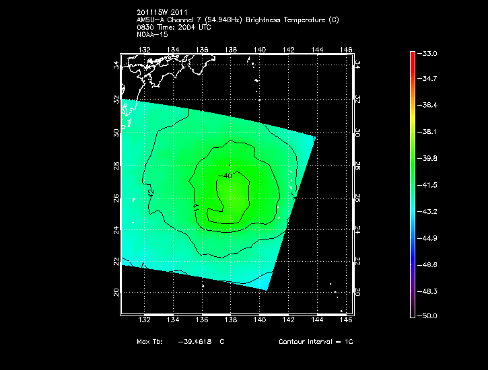
Task: Click the 26 latitude label on left axis
Action: tap(116, 198)
